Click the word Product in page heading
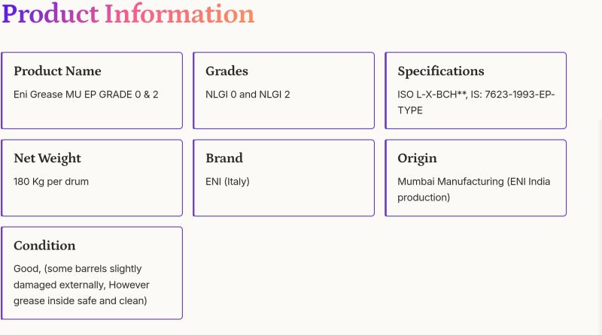This screenshot has height=335, width=602. [50, 14]
